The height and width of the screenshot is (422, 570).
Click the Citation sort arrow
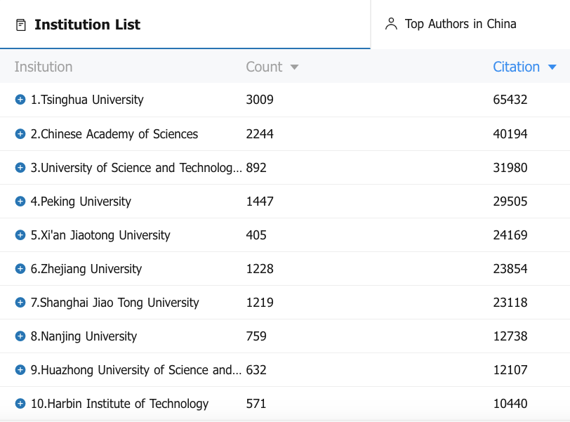pyautogui.click(x=552, y=67)
